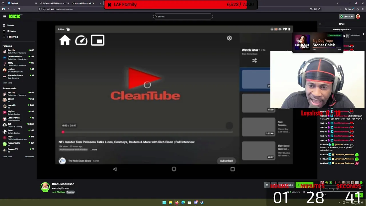
Task: Open Bigfoltz recommended channel
Action: click(18, 113)
